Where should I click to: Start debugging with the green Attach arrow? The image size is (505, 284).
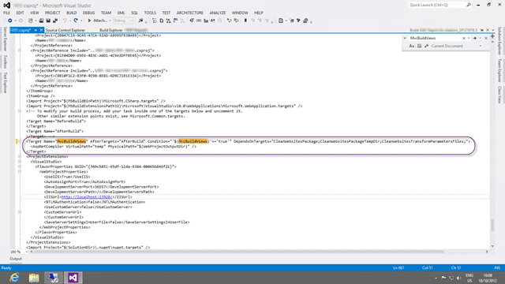click(x=89, y=21)
